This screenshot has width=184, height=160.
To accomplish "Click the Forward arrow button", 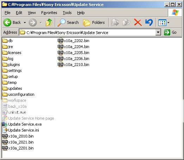I will (33, 22).
